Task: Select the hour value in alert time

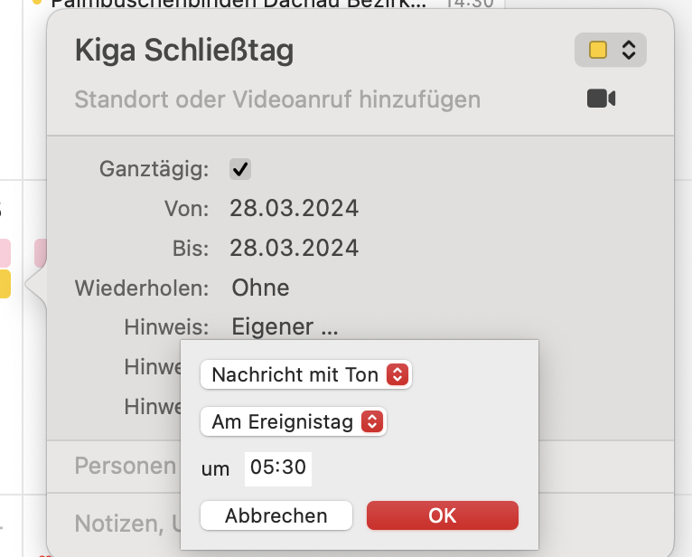Action: 261,468
